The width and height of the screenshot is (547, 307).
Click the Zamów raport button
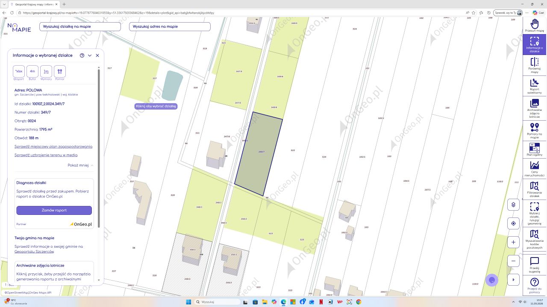point(54,210)
